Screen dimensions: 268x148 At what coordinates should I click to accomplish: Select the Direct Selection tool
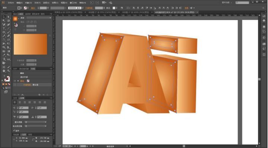coord(9,17)
